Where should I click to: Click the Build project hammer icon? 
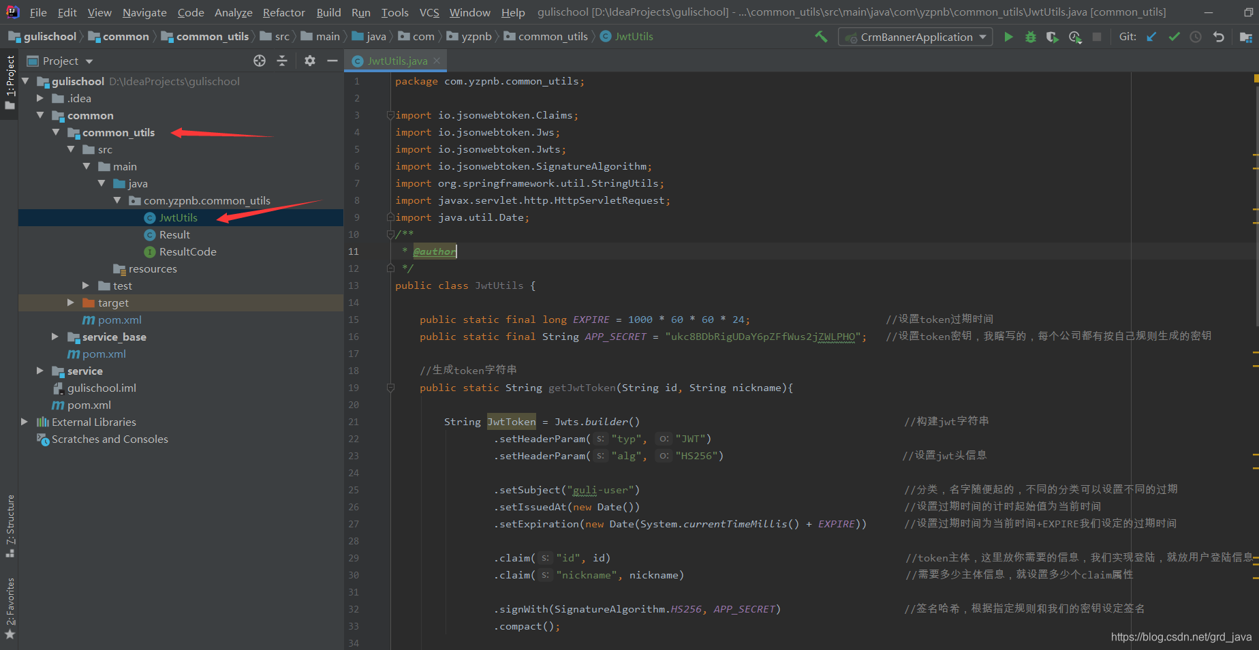(821, 37)
